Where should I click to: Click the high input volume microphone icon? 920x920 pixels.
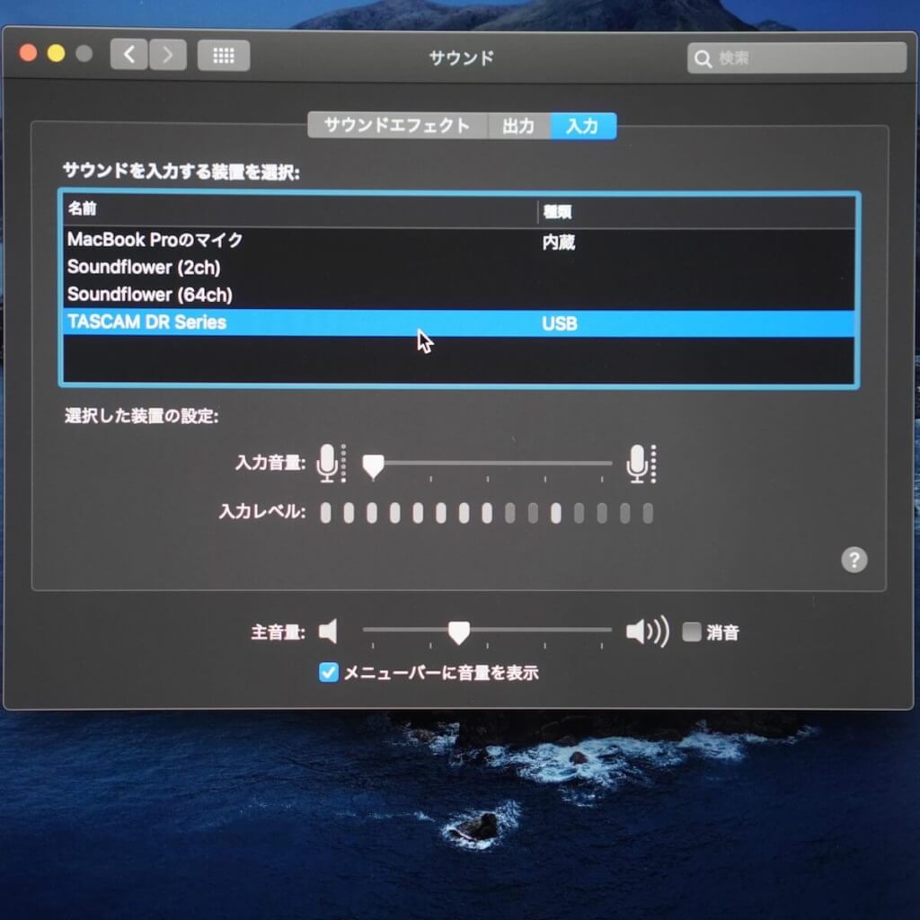pyautogui.click(x=641, y=463)
